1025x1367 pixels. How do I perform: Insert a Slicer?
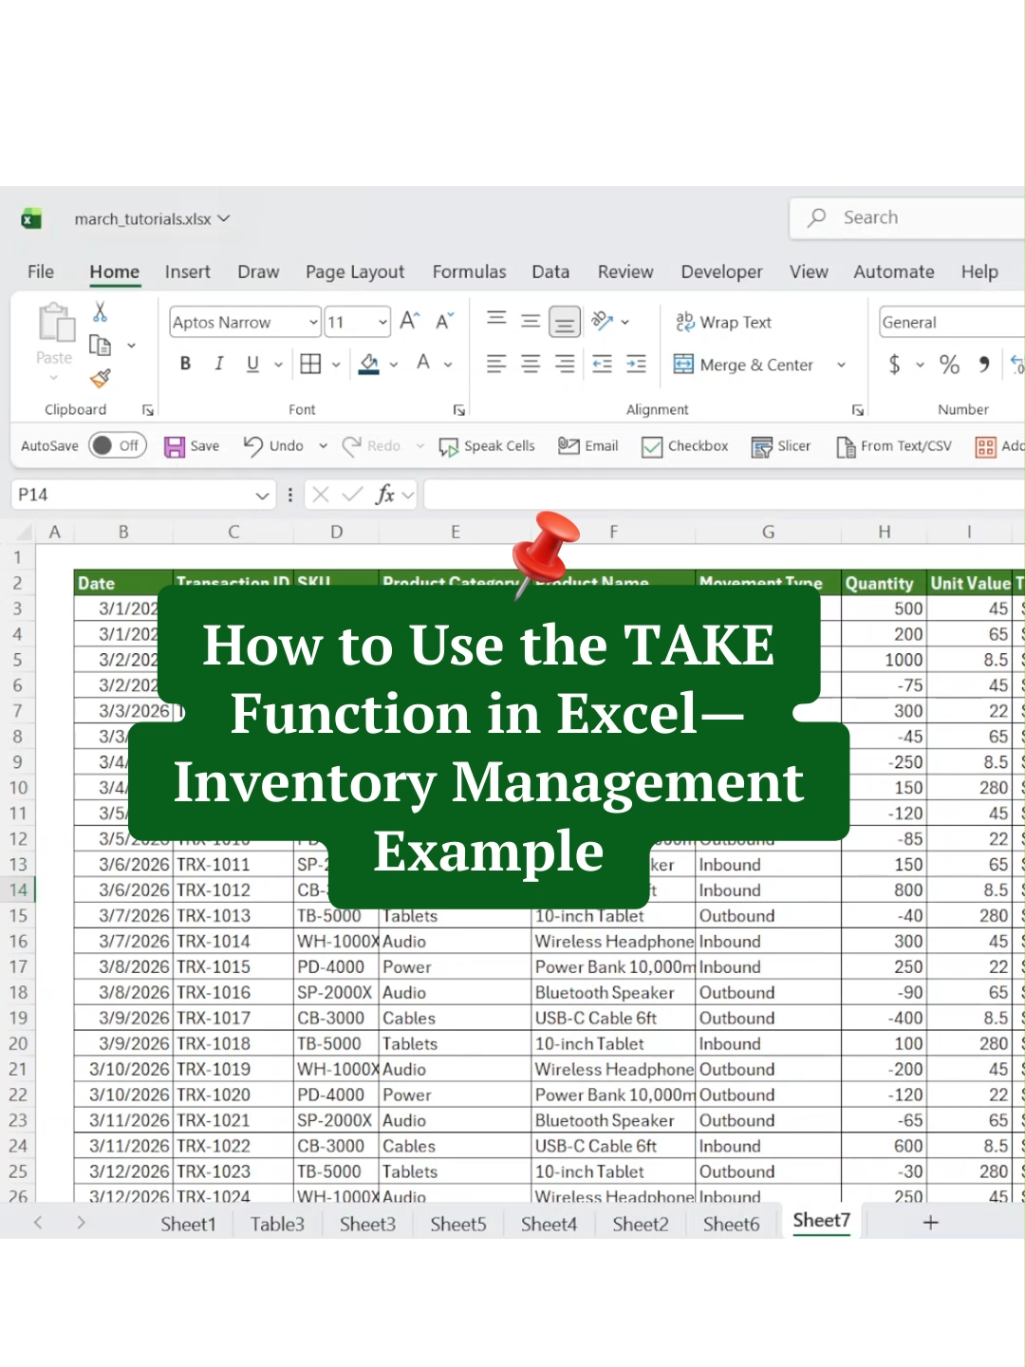781,446
